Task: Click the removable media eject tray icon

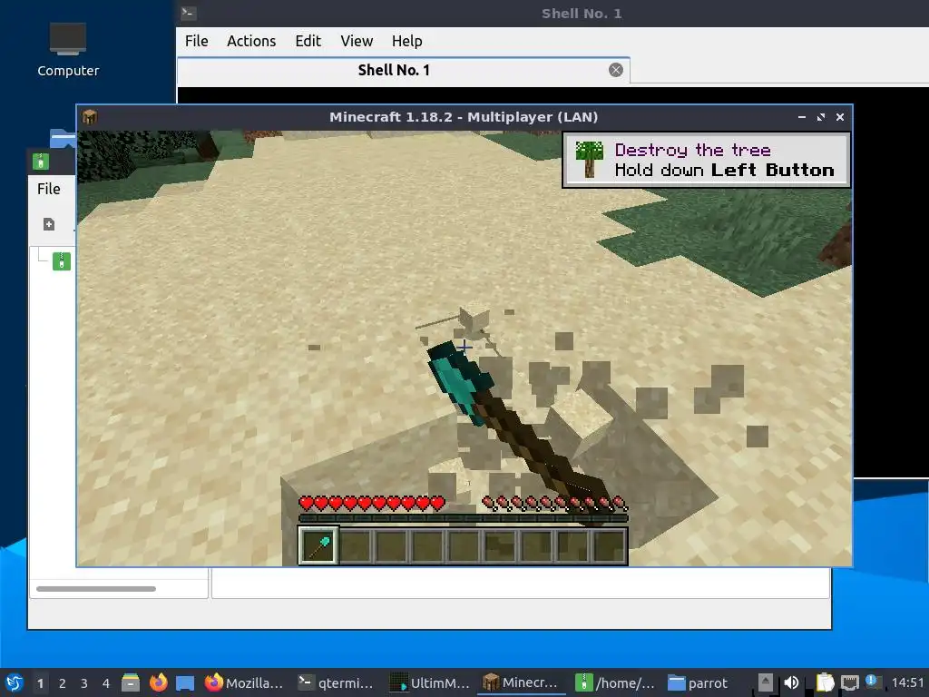Action: coord(766,682)
